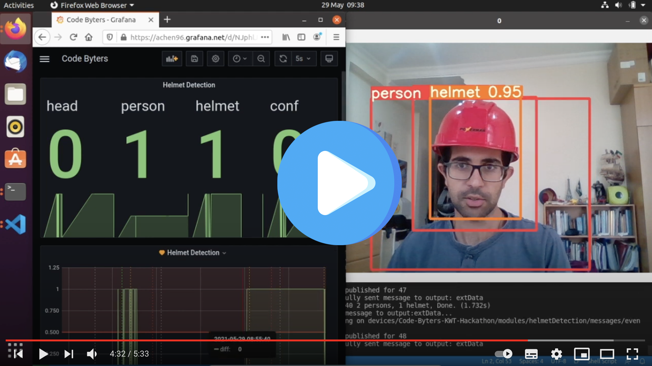Image resolution: width=652 pixels, height=366 pixels.
Task: Launch Thunderbird mail from the dock
Action: click(15, 61)
